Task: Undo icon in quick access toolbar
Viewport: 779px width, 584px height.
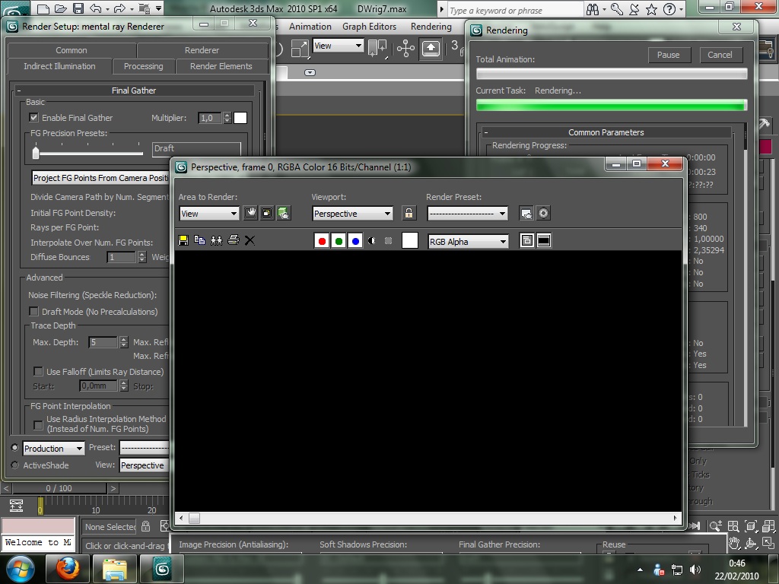Action: click(95, 8)
